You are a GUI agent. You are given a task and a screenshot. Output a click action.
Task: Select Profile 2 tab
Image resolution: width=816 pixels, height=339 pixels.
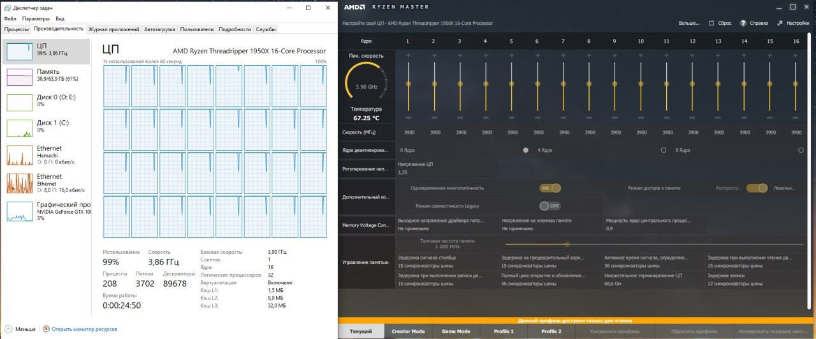click(551, 331)
